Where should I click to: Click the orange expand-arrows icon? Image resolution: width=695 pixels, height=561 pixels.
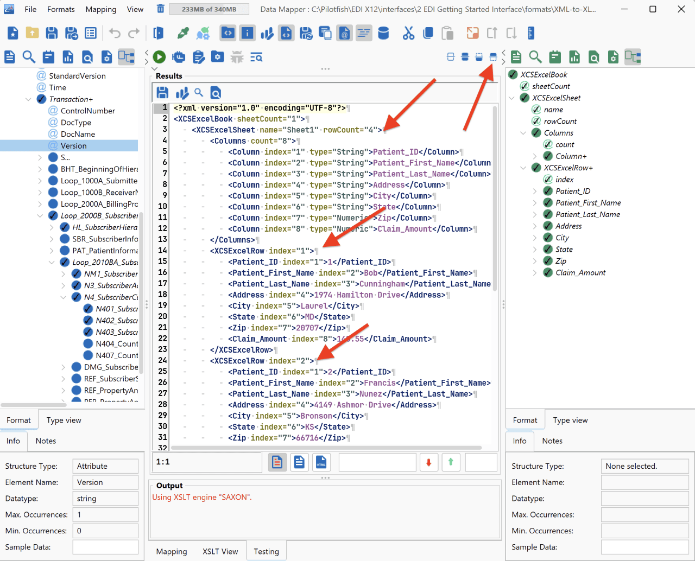pos(472,33)
